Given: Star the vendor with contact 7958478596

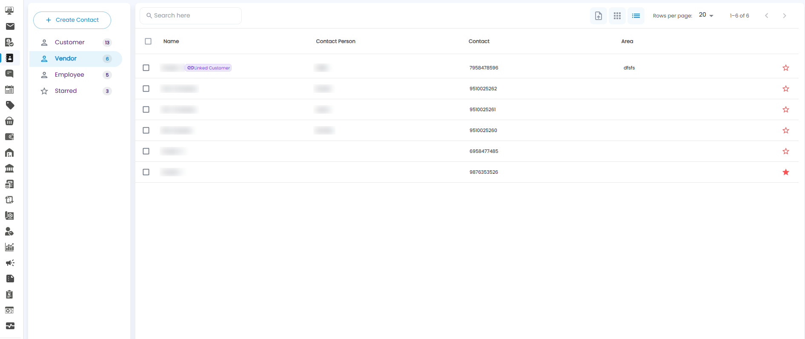Looking at the screenshot, I should pyautogui.click(x=786, y=68).
